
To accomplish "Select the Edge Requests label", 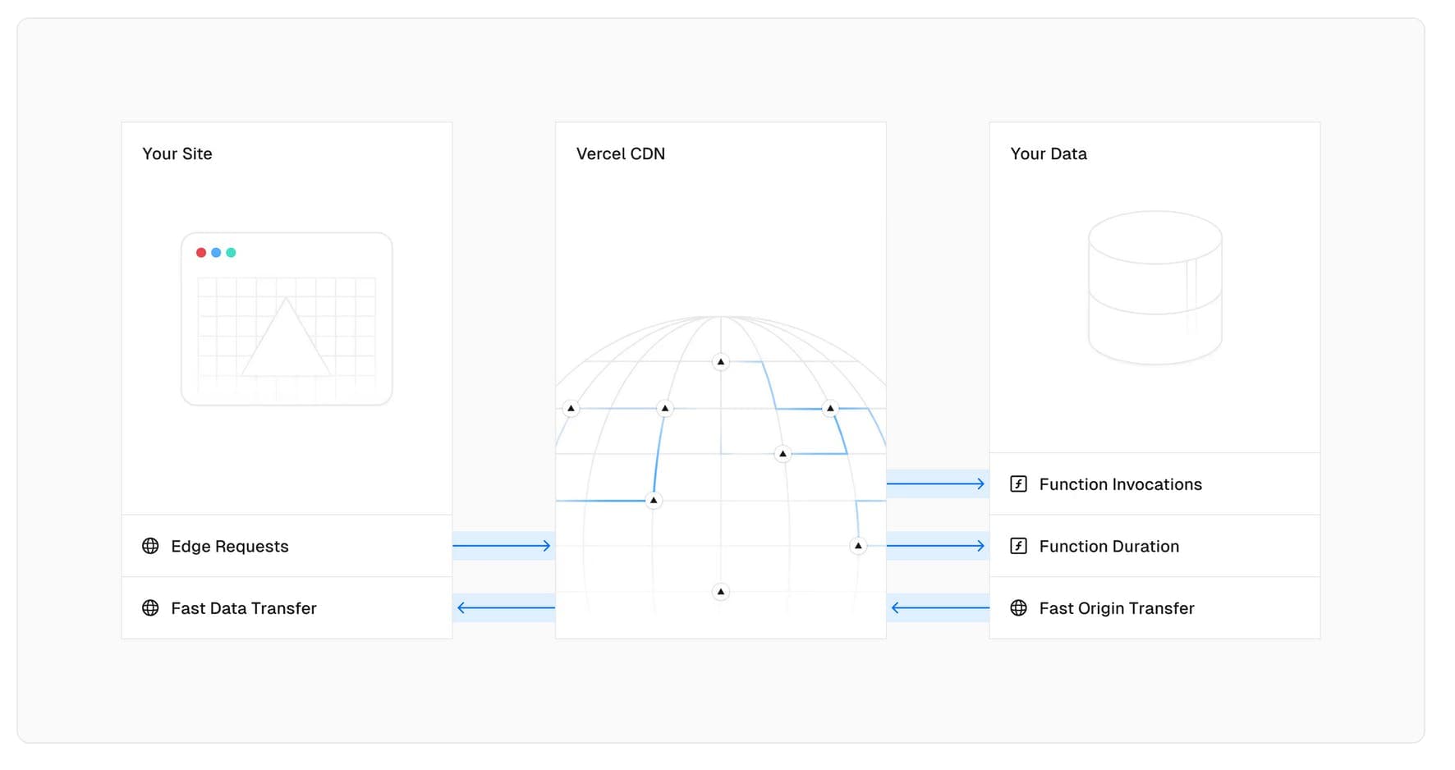I will tap(230, 547).
